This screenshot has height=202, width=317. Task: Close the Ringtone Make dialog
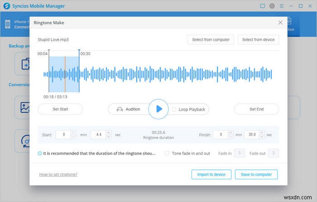tap(280, 23)
